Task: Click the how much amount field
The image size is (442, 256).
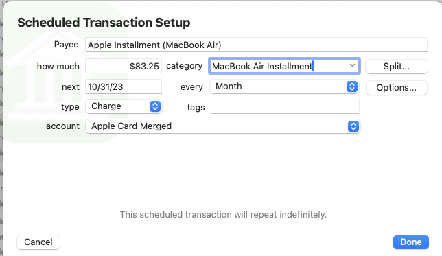Action: coord(124,66)
